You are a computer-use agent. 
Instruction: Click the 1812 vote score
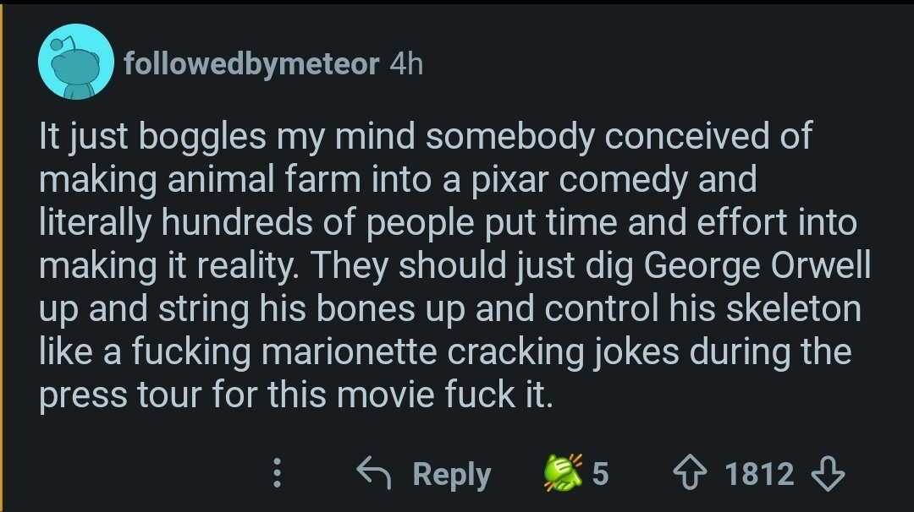(x=759, y=474)
